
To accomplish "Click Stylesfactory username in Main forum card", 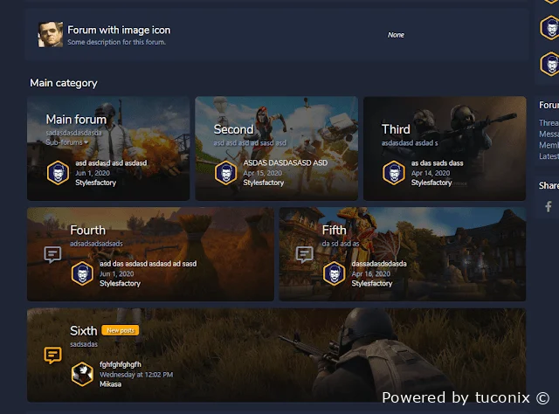I will 95,183.
